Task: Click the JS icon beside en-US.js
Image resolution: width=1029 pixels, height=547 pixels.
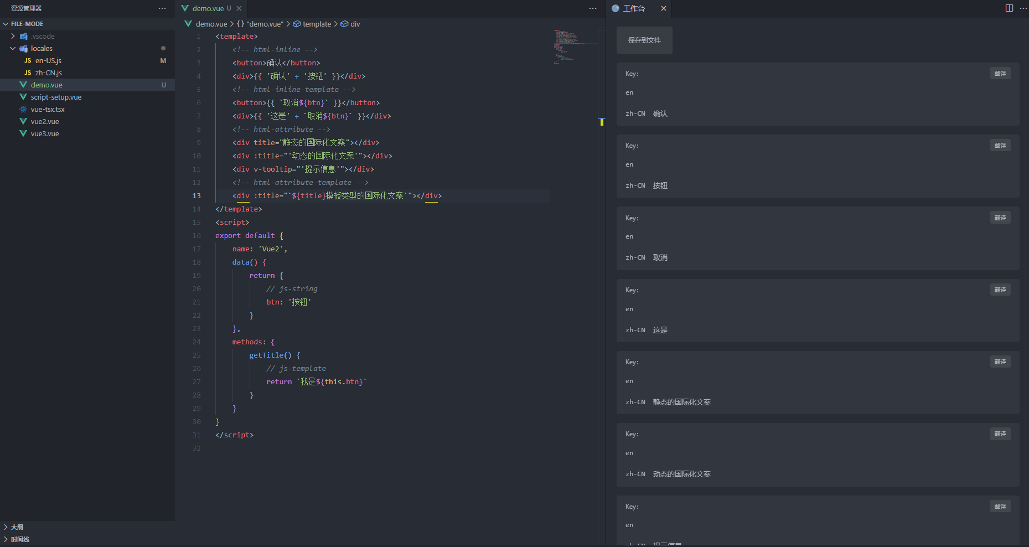Action: [28, 61]
